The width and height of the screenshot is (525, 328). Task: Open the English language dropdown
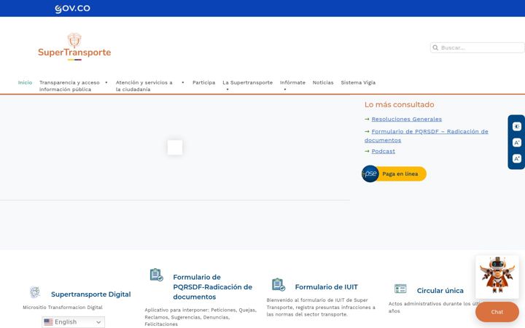tap(74, 322)
